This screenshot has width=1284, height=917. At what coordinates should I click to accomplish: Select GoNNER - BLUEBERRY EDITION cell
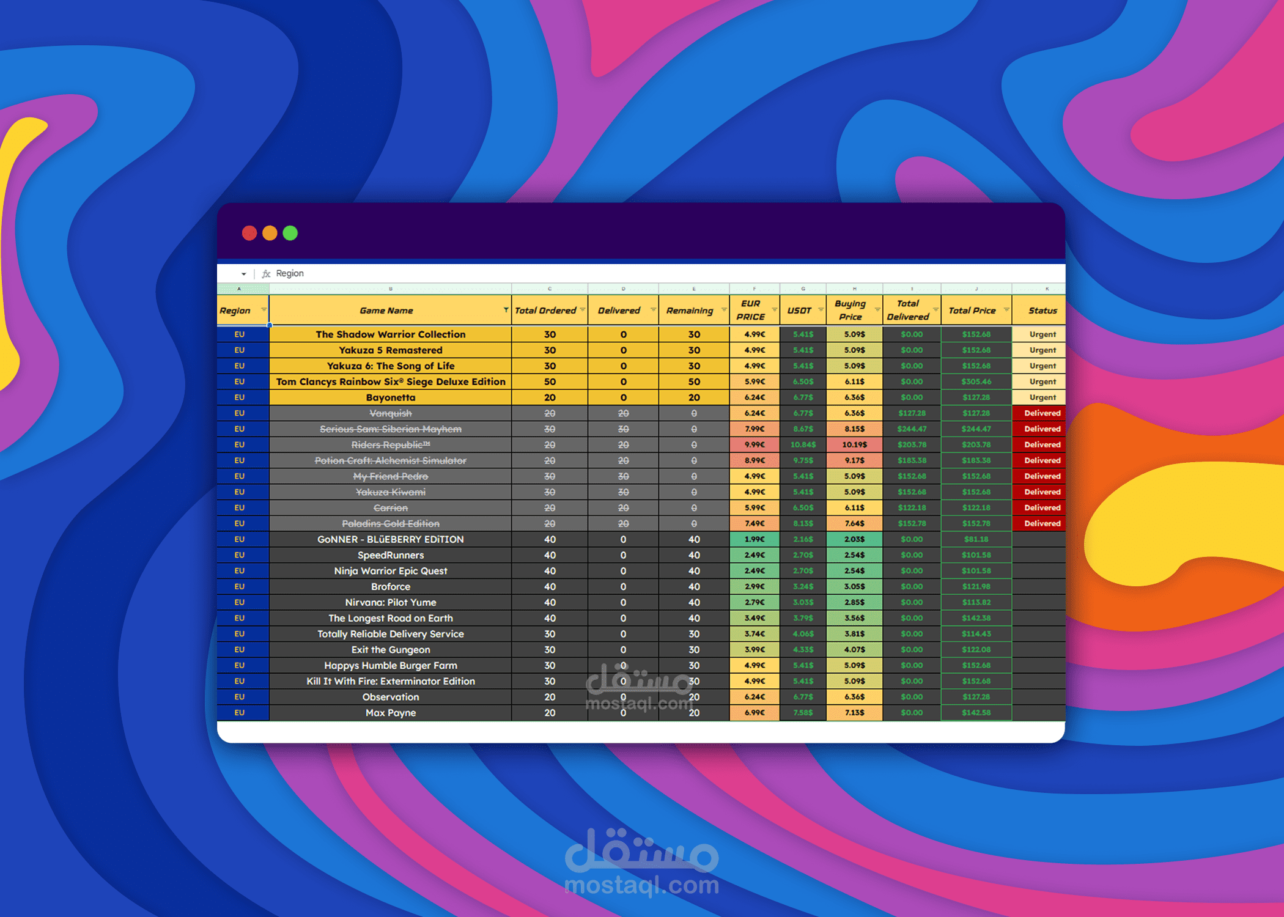[391, 539]
